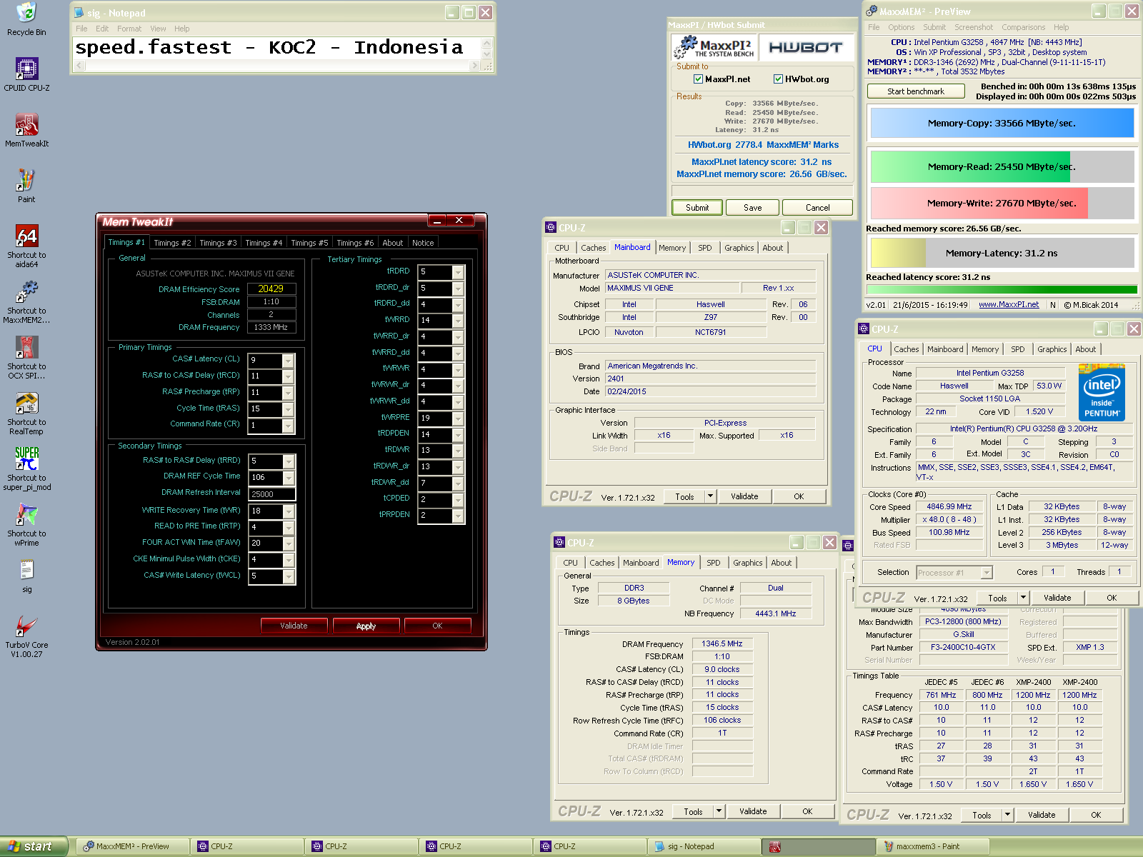This screenshot has height=857, width=1143.
Task: Click the HWBOT logo banner
Action: coord(806,47)
